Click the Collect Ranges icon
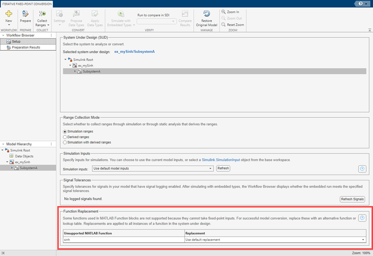 [x=42, y=14]
